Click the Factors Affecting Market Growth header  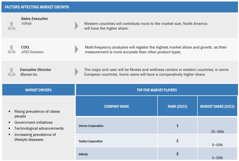[37, 7]
